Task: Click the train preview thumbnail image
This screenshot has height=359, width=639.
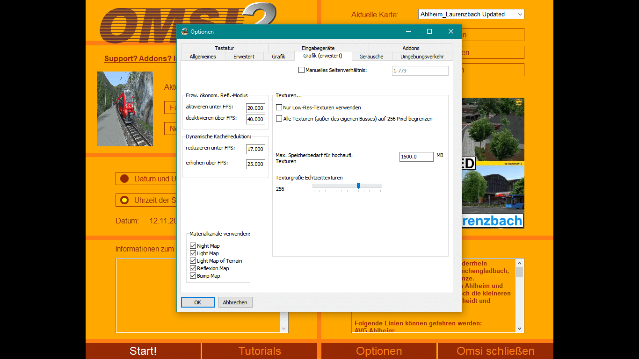Action: 125,109
